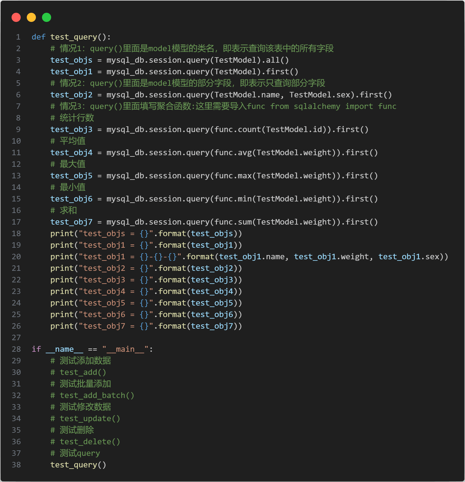This screenshot has width=465, height=482.
Task: Click the commented test_add_batch() line
Action: click(x=92, y=396)
